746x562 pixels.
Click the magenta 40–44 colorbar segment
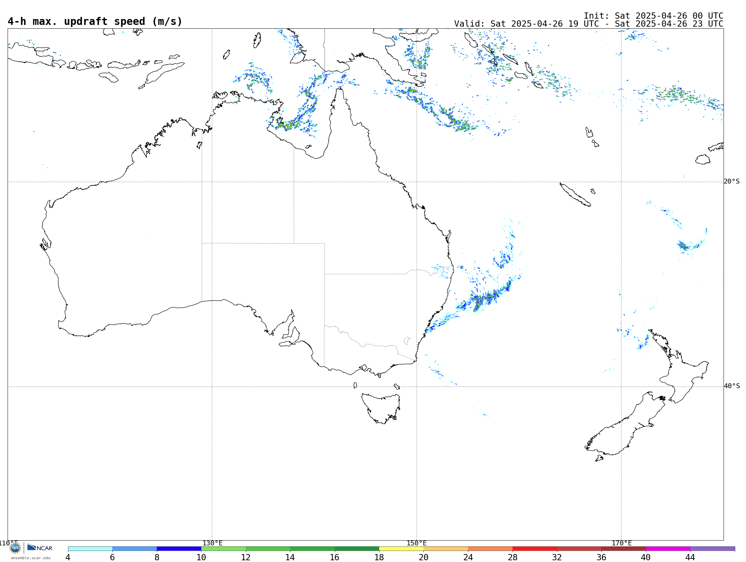click(x=668, y=549)
